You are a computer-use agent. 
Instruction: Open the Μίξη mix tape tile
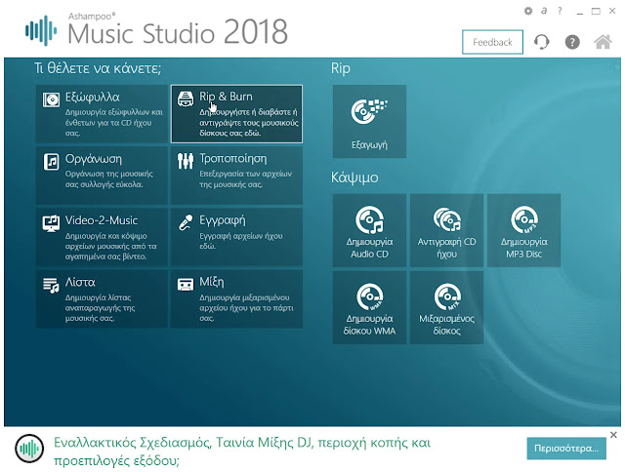(x=236, y=298)
